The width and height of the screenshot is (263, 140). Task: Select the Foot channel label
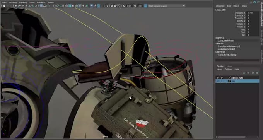click(x=243, y=32)
